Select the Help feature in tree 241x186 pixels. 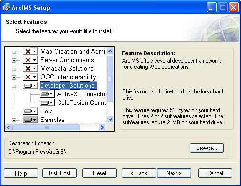click(47, 111)
